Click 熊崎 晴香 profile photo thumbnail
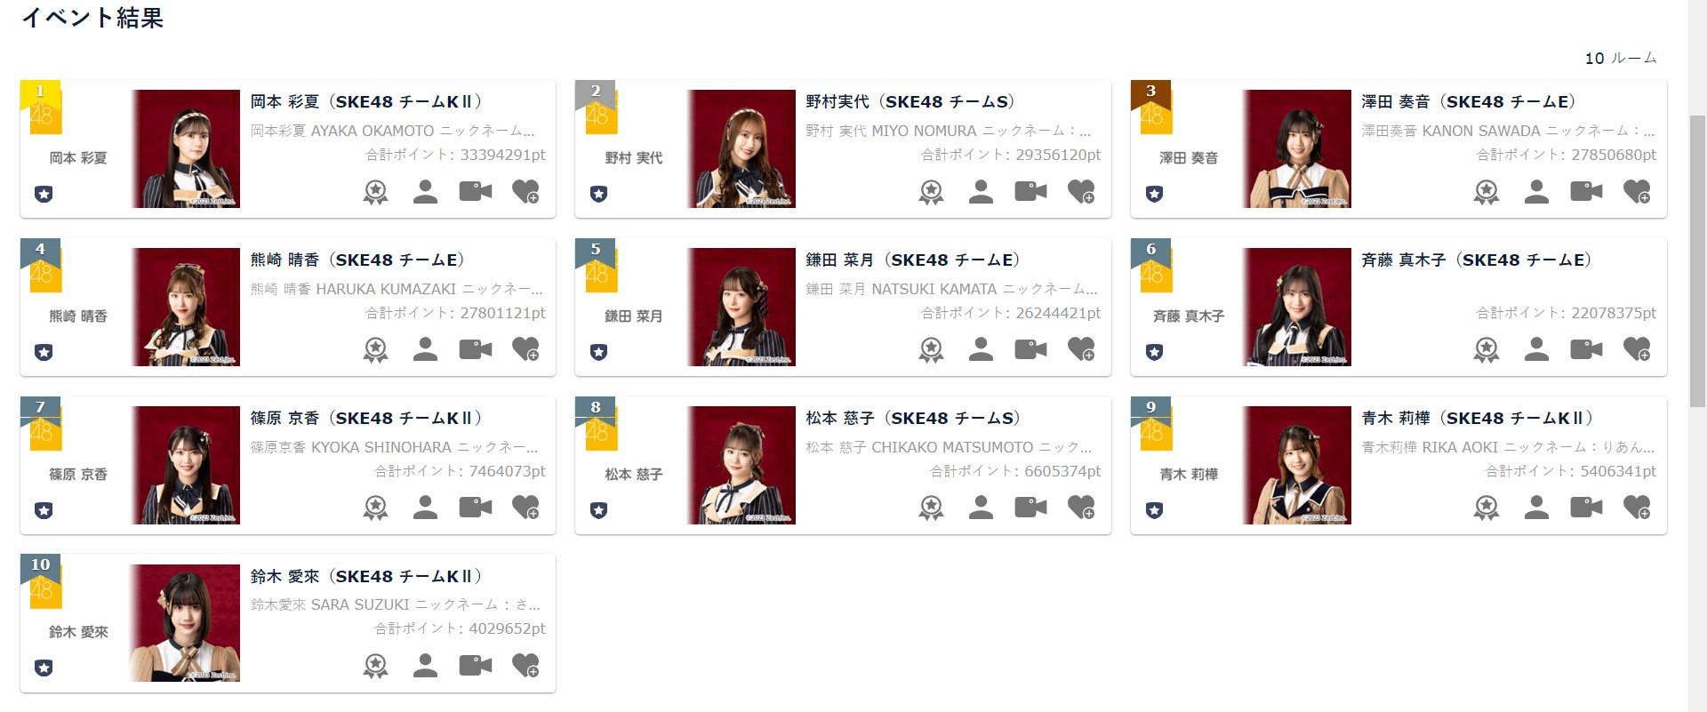1707x712 pixels. [x=185, y=307]
